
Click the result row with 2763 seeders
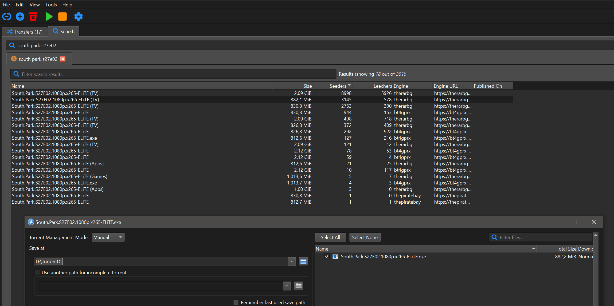pyautogui.click(x=262, y=106)
